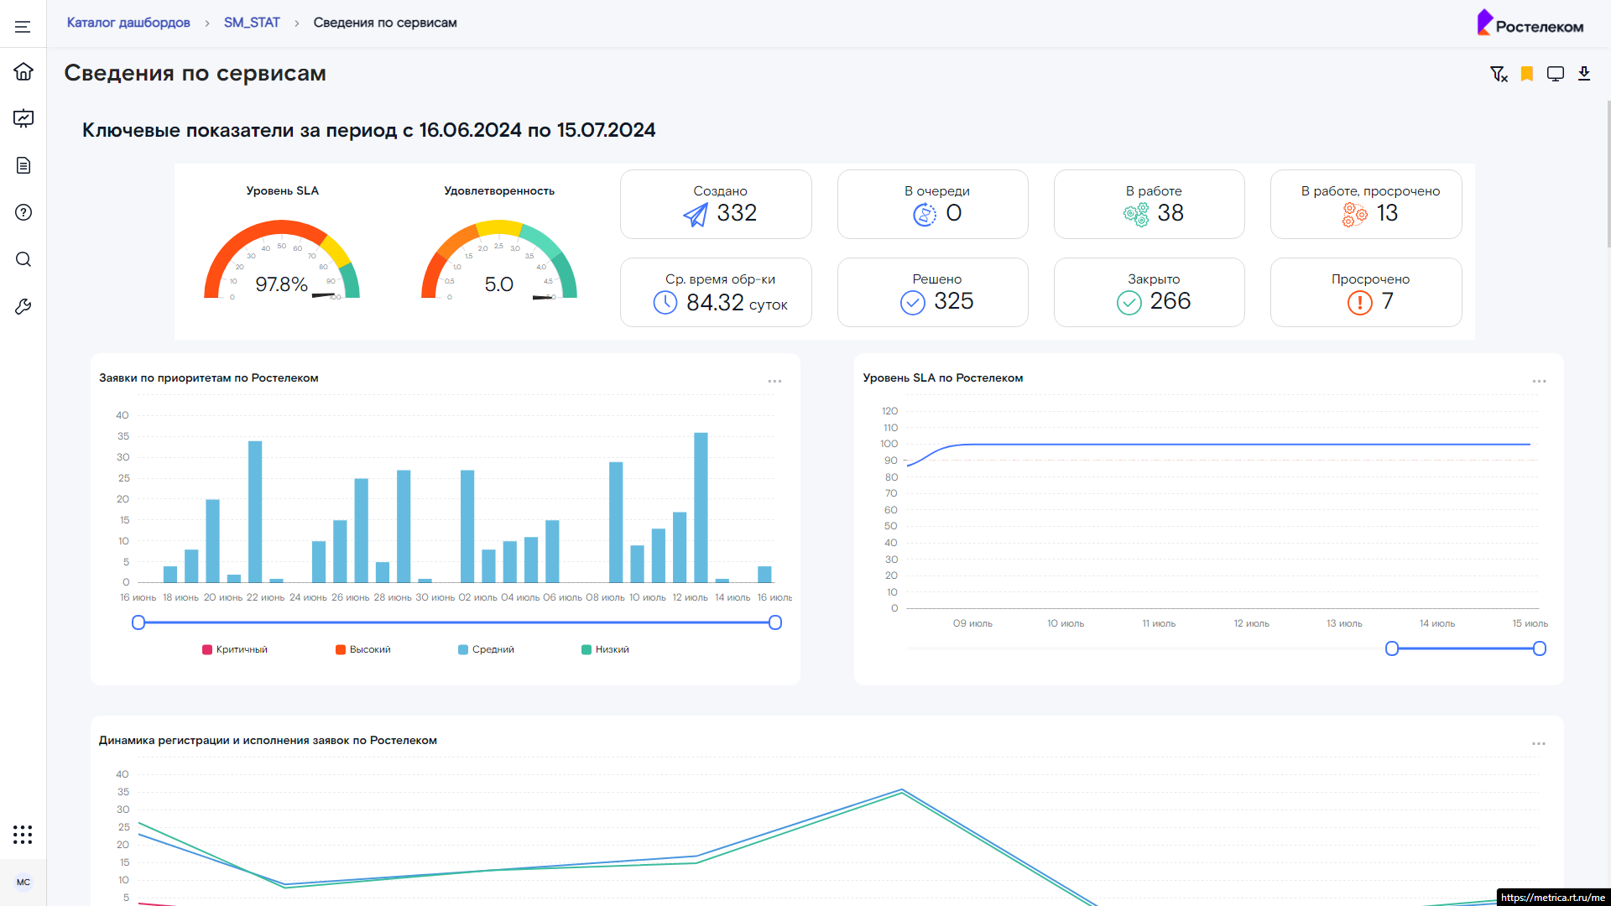
Task: Open the hamburger menu in sidebar
Action: pyautogui.click(x=23, y=27)
